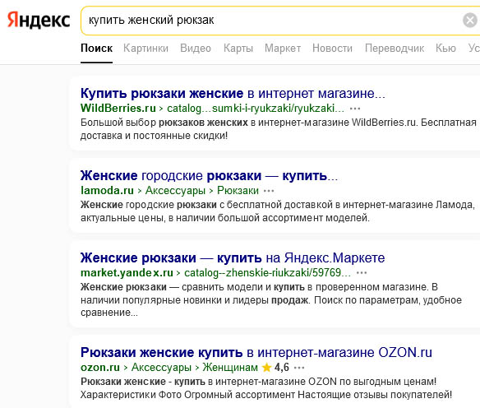Open 'Женские городские рюкзаки — купить' result
This screenshot has width=480, height=408.
click(209, 176)
